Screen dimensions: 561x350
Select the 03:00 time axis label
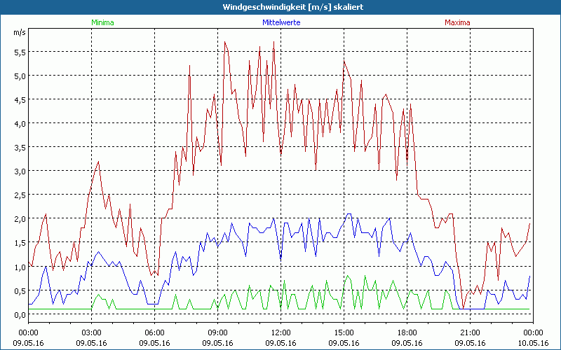pyautogui.click(x=91, y=332)
